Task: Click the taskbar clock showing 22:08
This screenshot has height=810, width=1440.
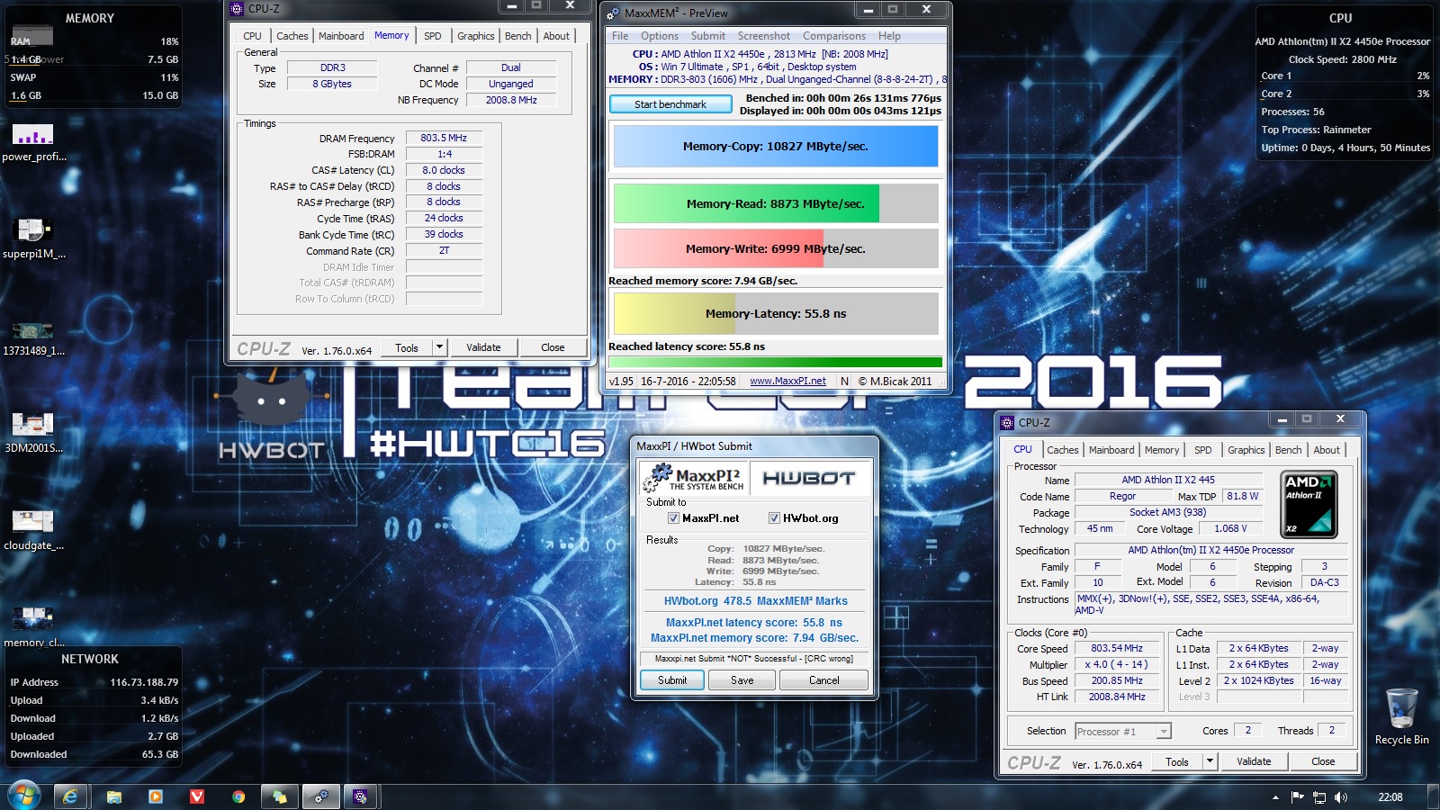Action: click(x=1390, y=797)
